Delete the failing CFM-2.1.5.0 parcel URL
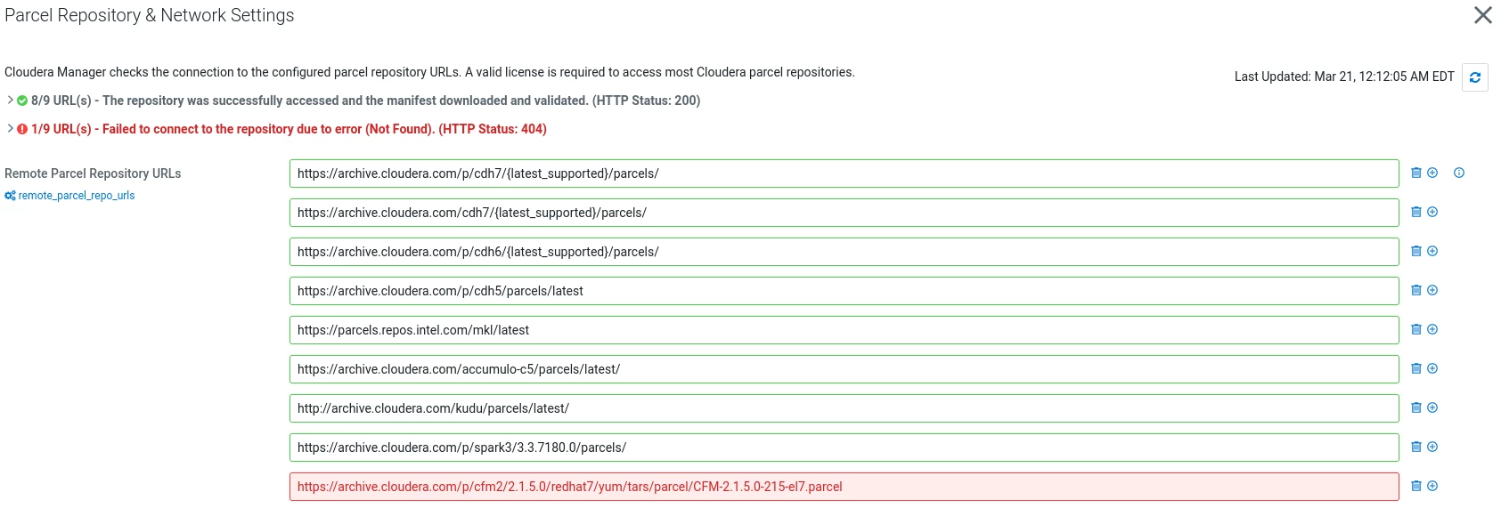The height and width of the screenshot is (508, 1501). (1416, 486)
